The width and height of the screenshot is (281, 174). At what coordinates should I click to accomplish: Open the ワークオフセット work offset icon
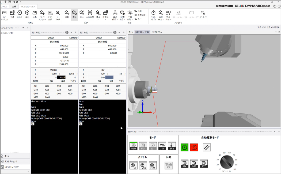[42, 15]
